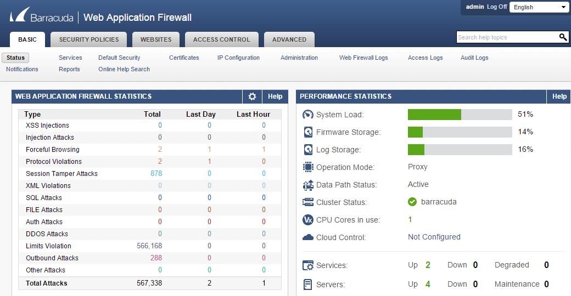
Task: Select the Status submenu item
Action: coord(16,58)
